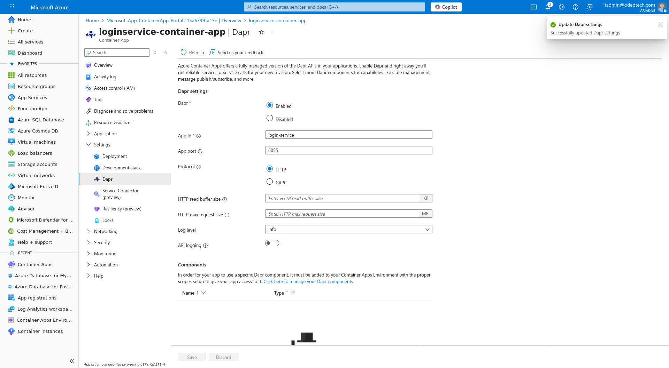Go to Home breadcrumb link

click(x=92, y=21)
